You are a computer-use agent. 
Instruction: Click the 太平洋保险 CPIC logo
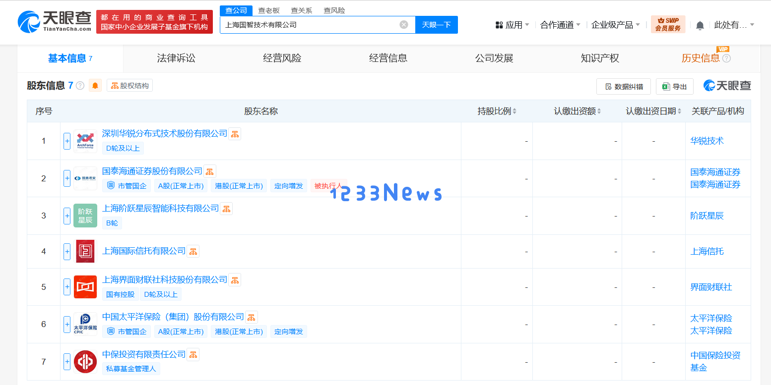point(85,324)
